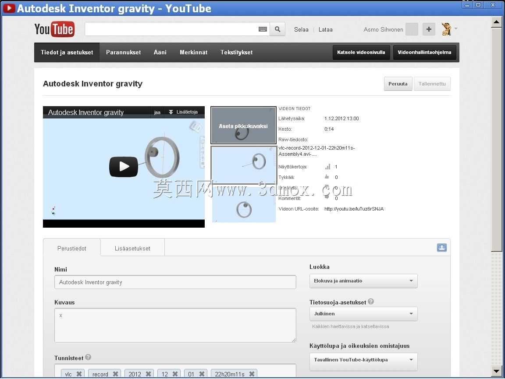Click the Kuvaus description text area
505x379 pixels.
(175, 325)
